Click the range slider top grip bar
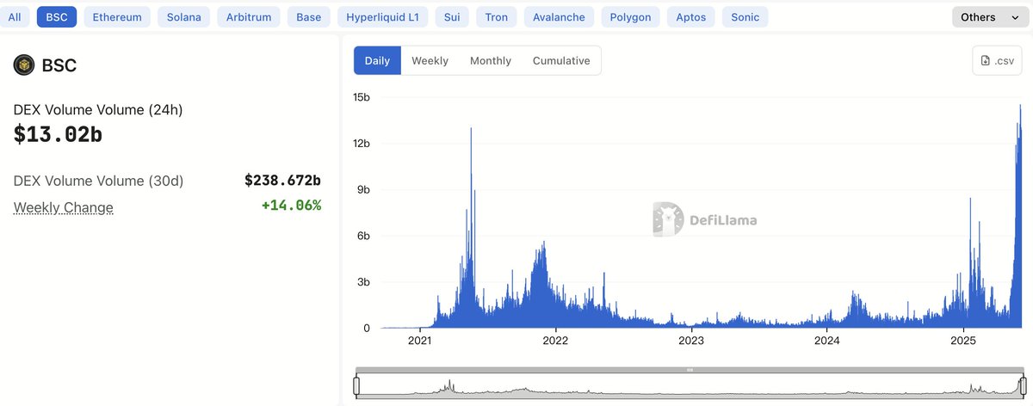The height and width of the screenshot is (406, 1033). coord(690,370)
